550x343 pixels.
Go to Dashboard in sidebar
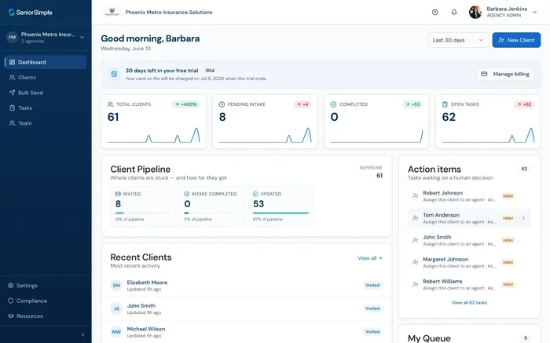(46, 62)
